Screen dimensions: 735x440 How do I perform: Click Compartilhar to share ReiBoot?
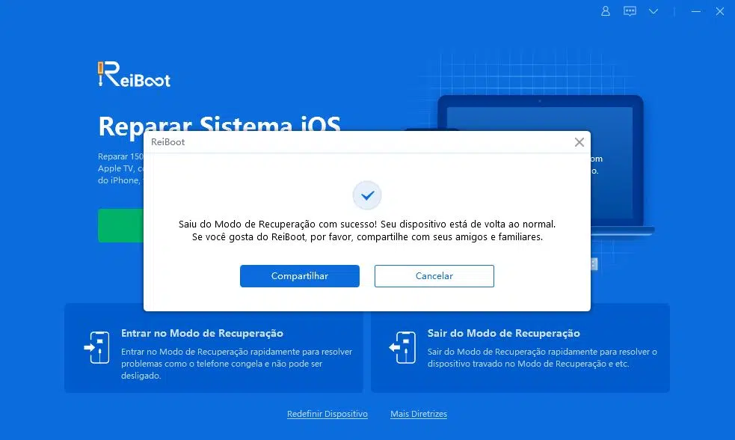point(299,275)
